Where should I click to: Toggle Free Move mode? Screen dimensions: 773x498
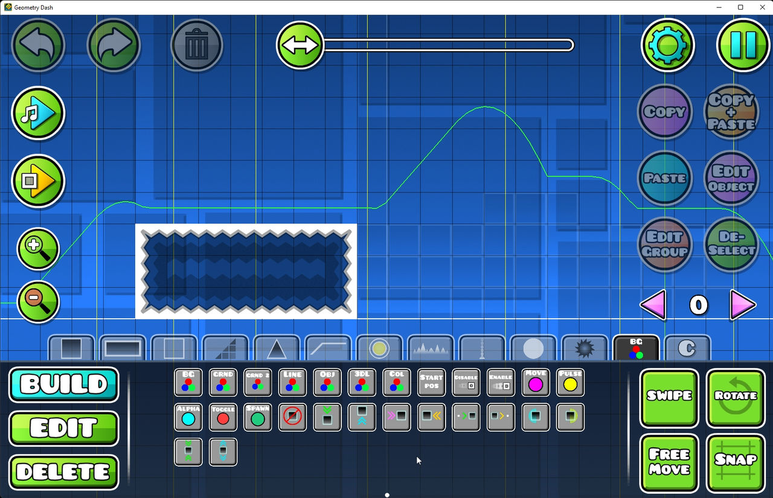(x=669, y=462)
